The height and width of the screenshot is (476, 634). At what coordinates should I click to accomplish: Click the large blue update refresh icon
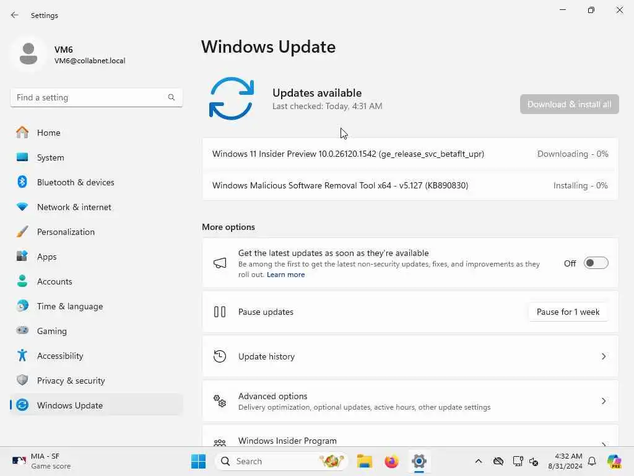[232, 99]
